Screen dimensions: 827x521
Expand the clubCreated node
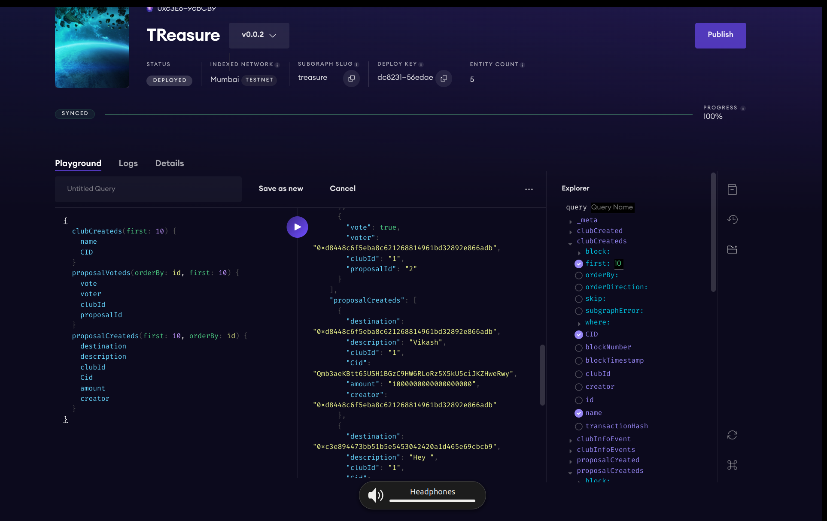pyautogui.click(x=571, y=232)
